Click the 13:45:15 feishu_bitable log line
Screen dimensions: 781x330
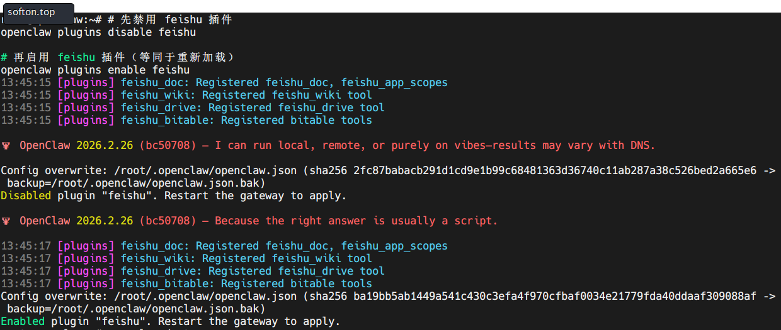pyautogui.click(x=186, y=120)
